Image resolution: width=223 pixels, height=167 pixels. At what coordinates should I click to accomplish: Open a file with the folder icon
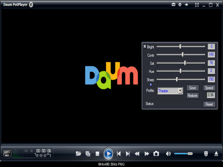click(x=78, y=153)
